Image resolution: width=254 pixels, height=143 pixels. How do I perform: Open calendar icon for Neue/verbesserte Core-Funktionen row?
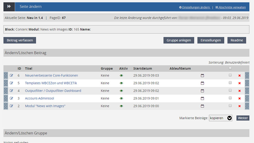pos(202,75)
